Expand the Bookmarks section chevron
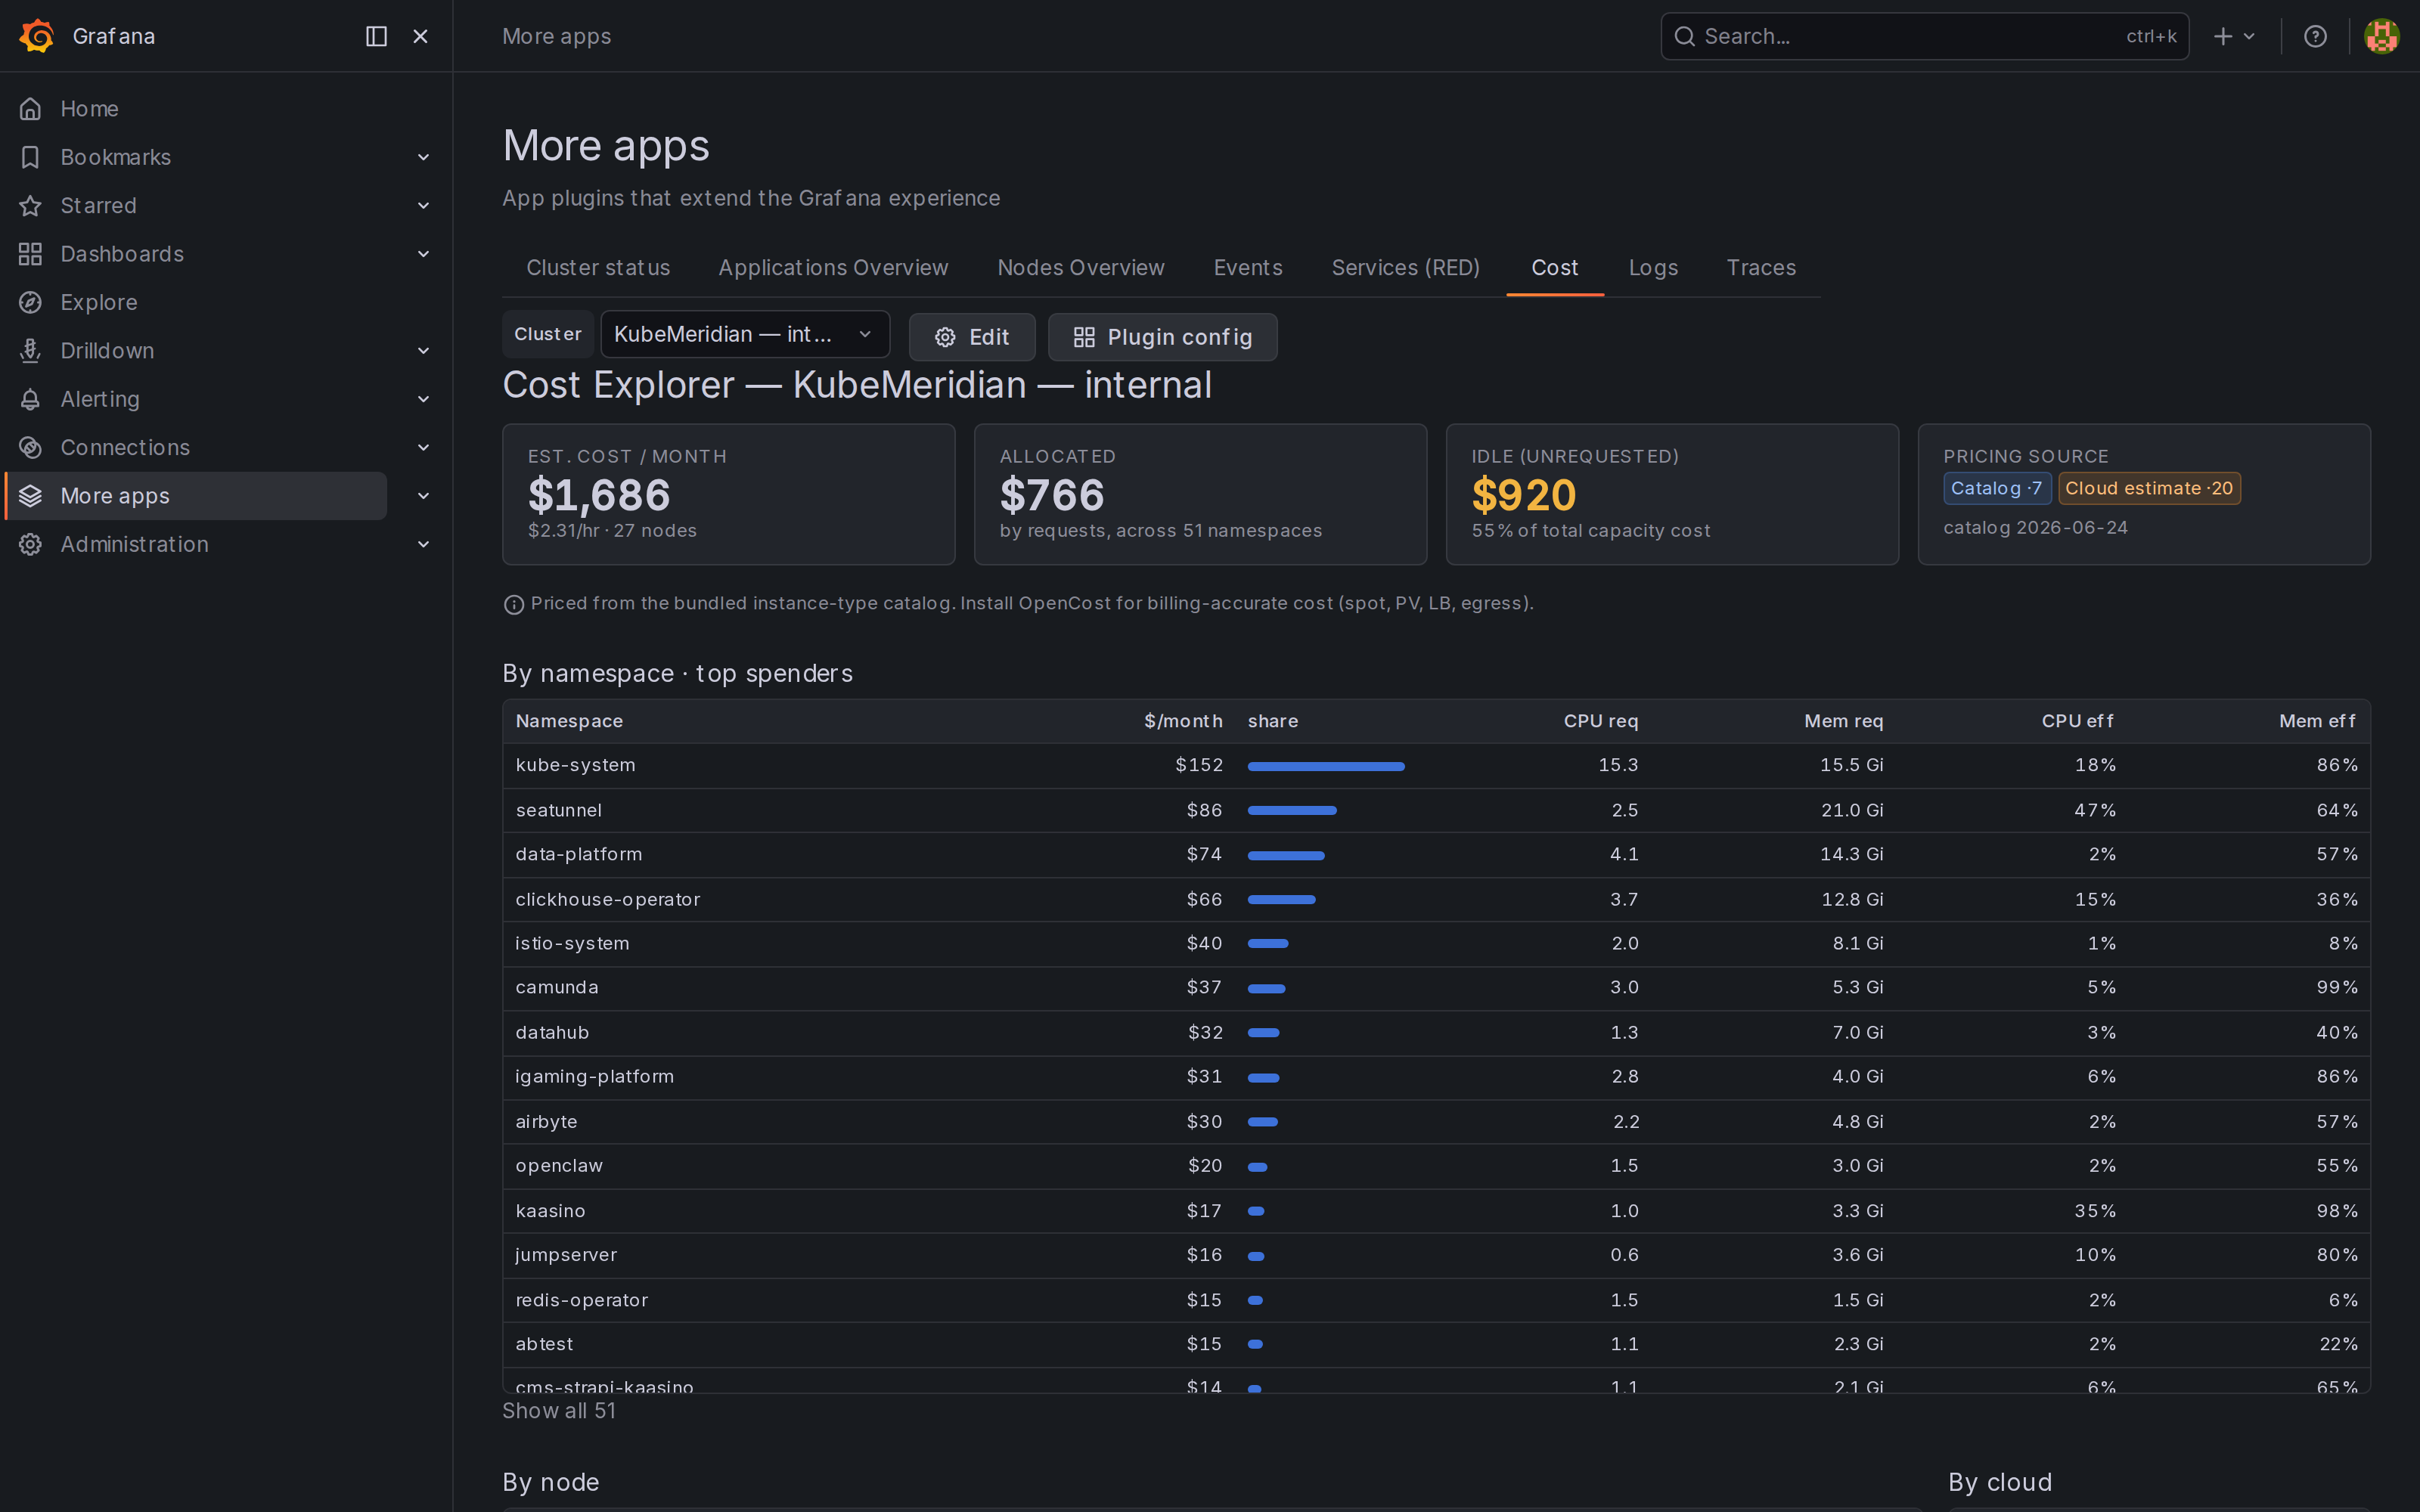 point(423,157)
